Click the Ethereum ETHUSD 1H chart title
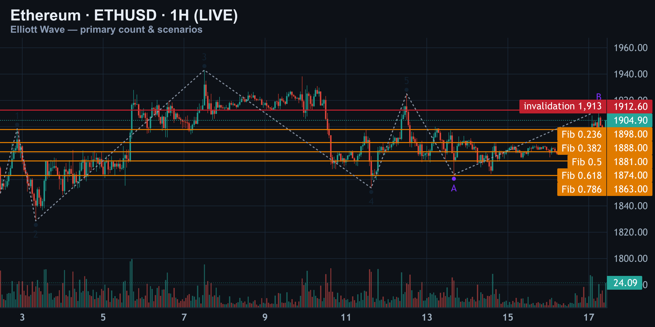 click(124, 15)
